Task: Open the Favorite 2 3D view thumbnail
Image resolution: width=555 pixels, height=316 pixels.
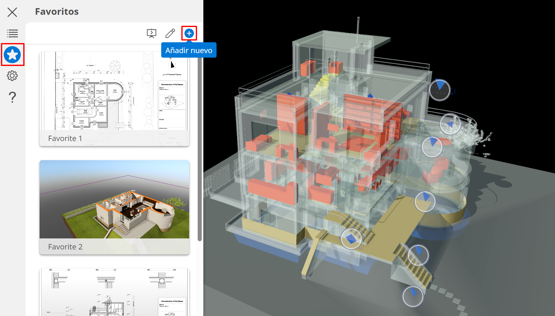Action: pos(114,207)
